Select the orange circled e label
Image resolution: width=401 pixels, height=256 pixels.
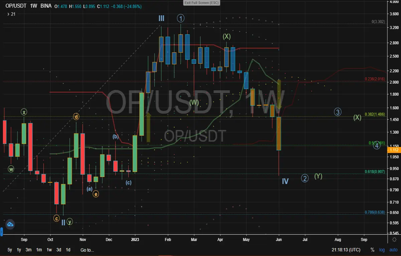[96, 194]
